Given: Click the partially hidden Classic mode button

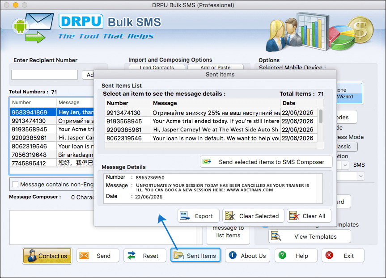Looking at the screenshot, I should pos(347,147).
